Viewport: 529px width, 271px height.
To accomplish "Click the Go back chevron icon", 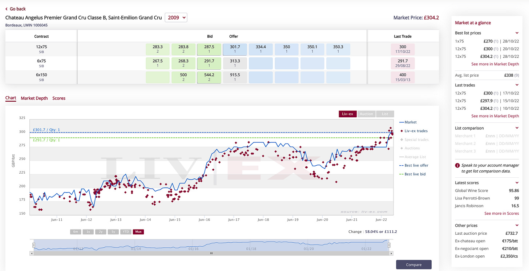I will point(7,9).
